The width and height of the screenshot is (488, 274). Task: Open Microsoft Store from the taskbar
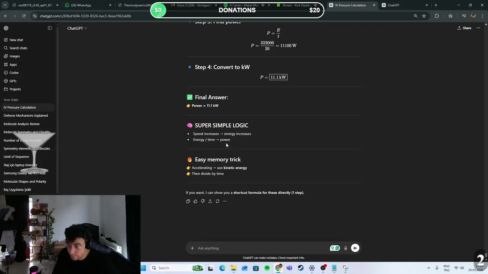click(256, 268)
